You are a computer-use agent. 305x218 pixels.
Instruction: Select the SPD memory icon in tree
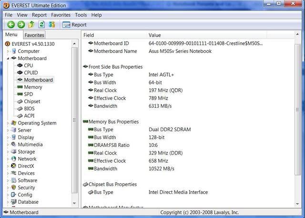[x=20, y=94]
